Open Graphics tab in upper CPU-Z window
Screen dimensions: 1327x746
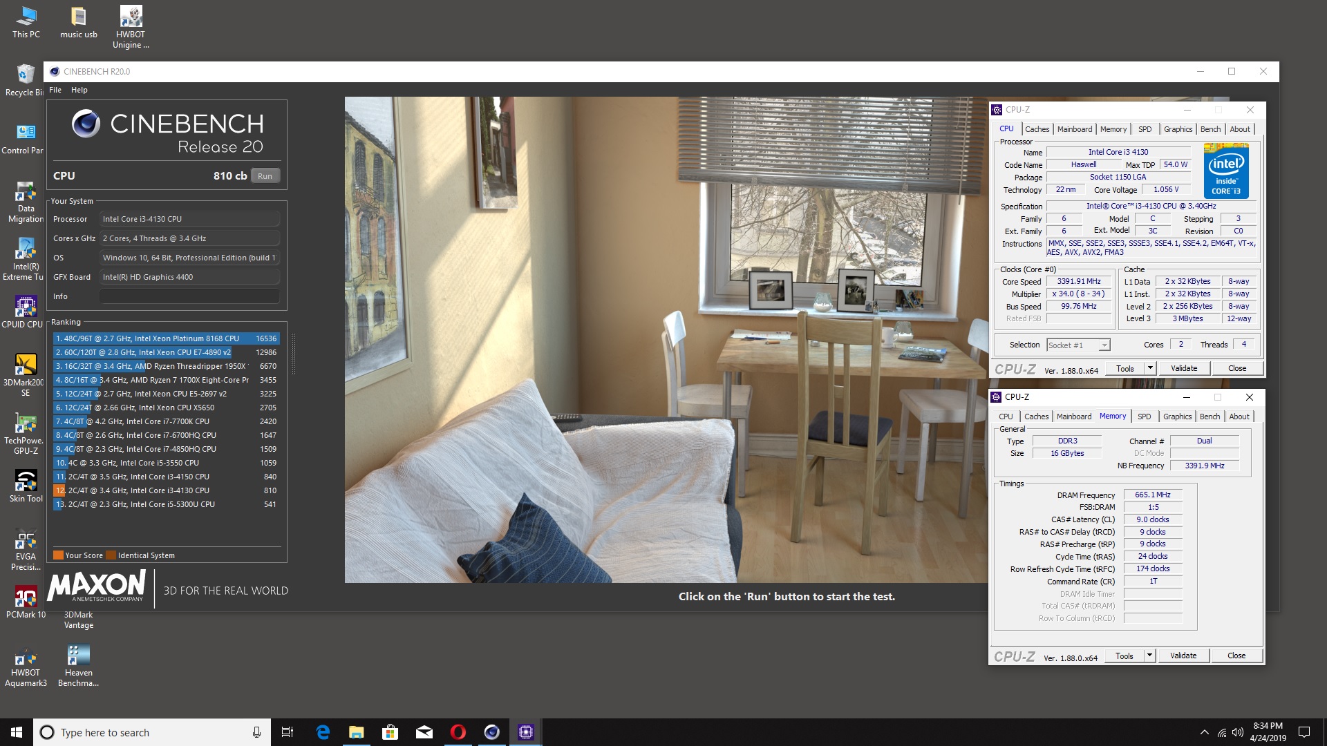[1178, 129]
